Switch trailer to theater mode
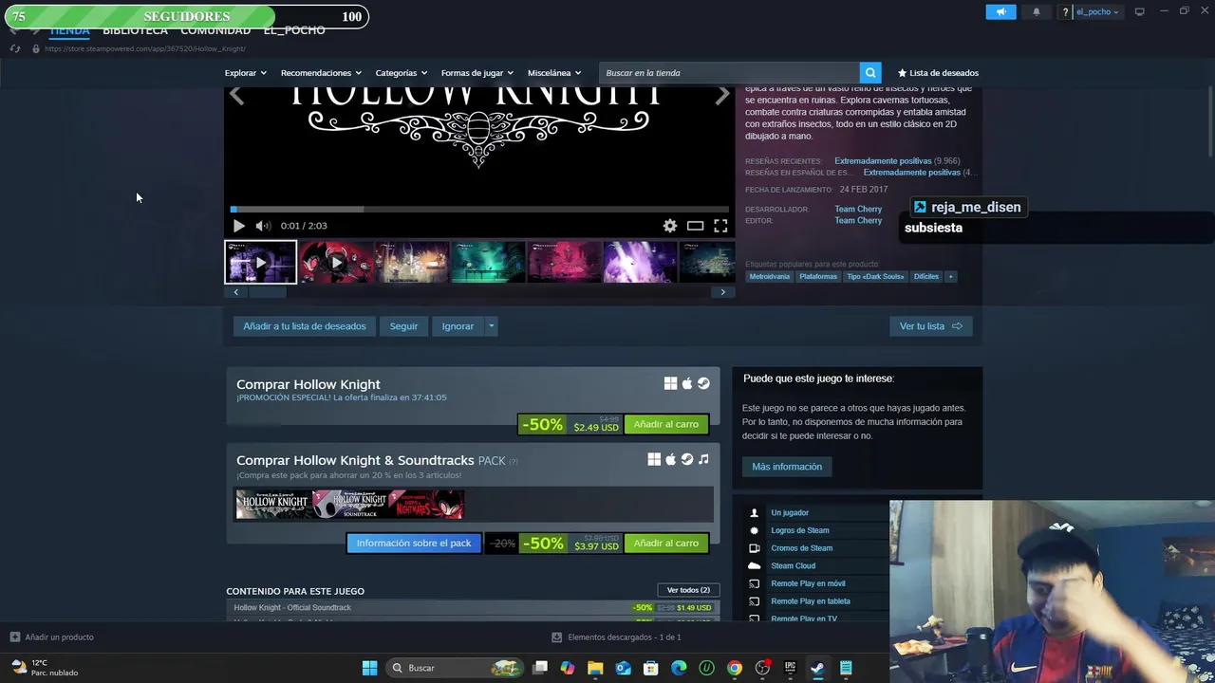Image resolution: width=1215 pixels, height=683 pixels. point(695,226)
